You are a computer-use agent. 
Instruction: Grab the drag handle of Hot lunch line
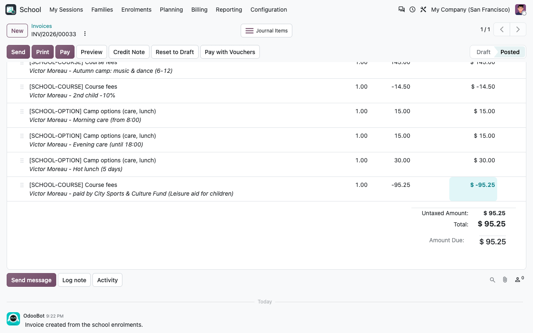22,161
